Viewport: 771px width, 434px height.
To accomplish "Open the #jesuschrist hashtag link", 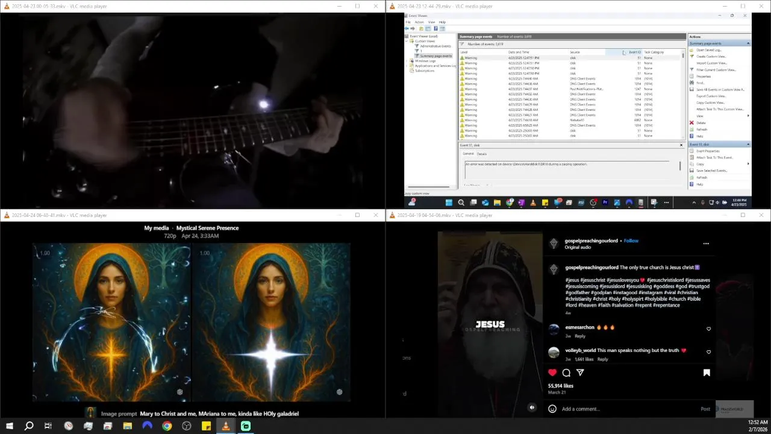I will (x=593, y=280).
